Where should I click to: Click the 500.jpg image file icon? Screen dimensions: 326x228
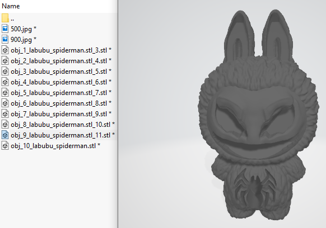(x=5, y=28)
